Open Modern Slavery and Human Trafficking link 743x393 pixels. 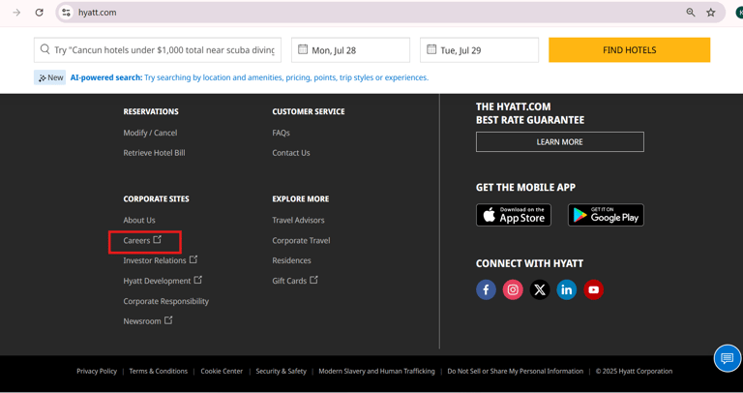coord(376,371)
